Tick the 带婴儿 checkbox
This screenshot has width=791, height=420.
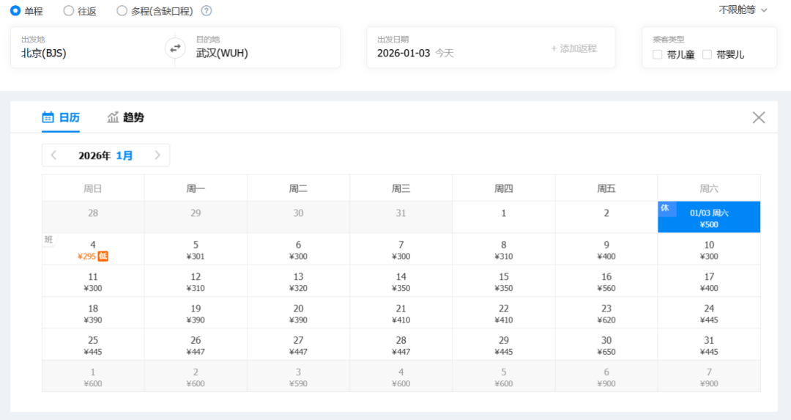pyautogui.click(x=707, y=54)
